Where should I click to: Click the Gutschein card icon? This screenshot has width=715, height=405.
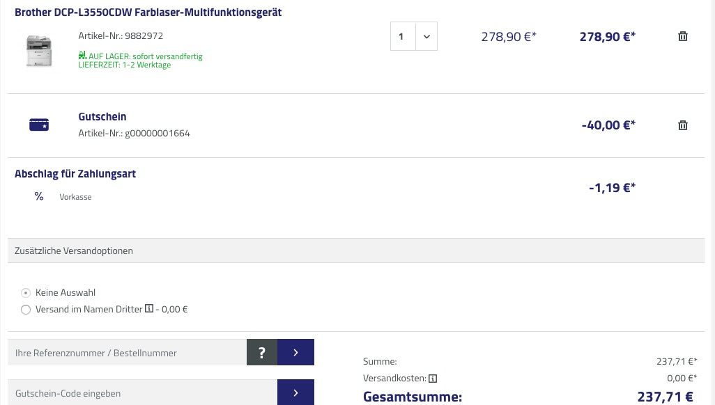39,125
